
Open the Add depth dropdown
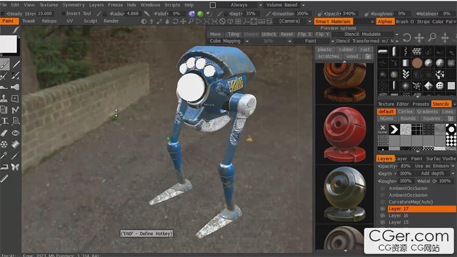(434, 173)
